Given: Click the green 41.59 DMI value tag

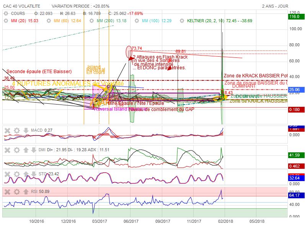Looking at the screenshot, I should coord(296,155).
